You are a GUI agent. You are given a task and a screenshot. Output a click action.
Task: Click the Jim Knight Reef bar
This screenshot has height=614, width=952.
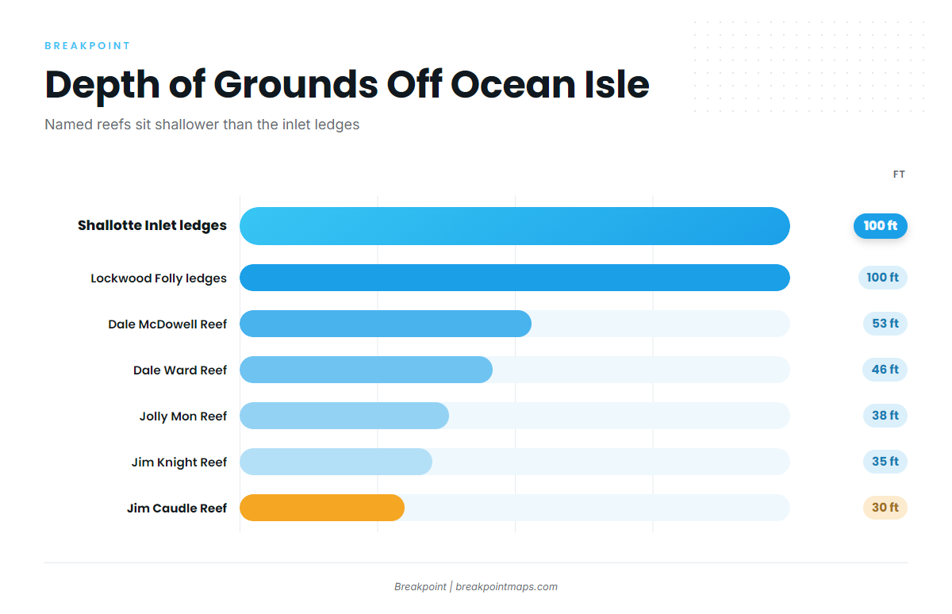(x=336, y=462)
